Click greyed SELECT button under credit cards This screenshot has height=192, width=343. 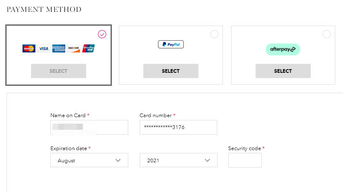[x=58, y=71]
